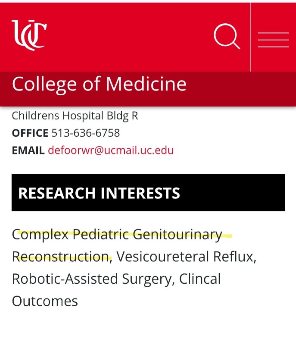Screen dimensions: 296x345
Task: Click the word Medicine in the banner
Action: (x=146, y=84)
